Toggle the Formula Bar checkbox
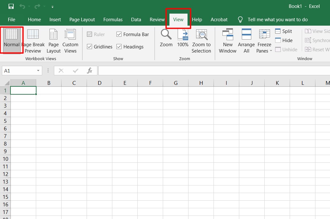Image resolution: width=330 pixels, height=219 pixels. click(x=119, y=34)
